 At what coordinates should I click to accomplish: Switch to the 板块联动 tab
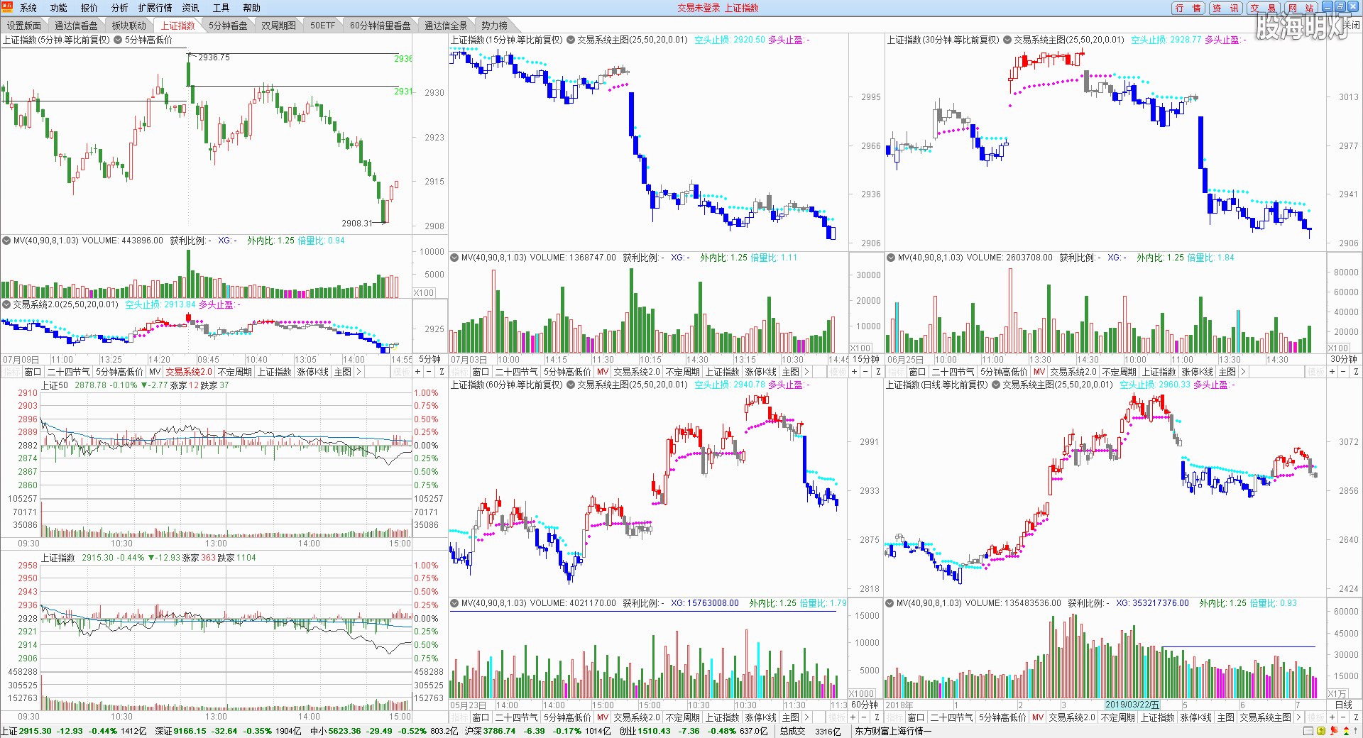[129, 25]
